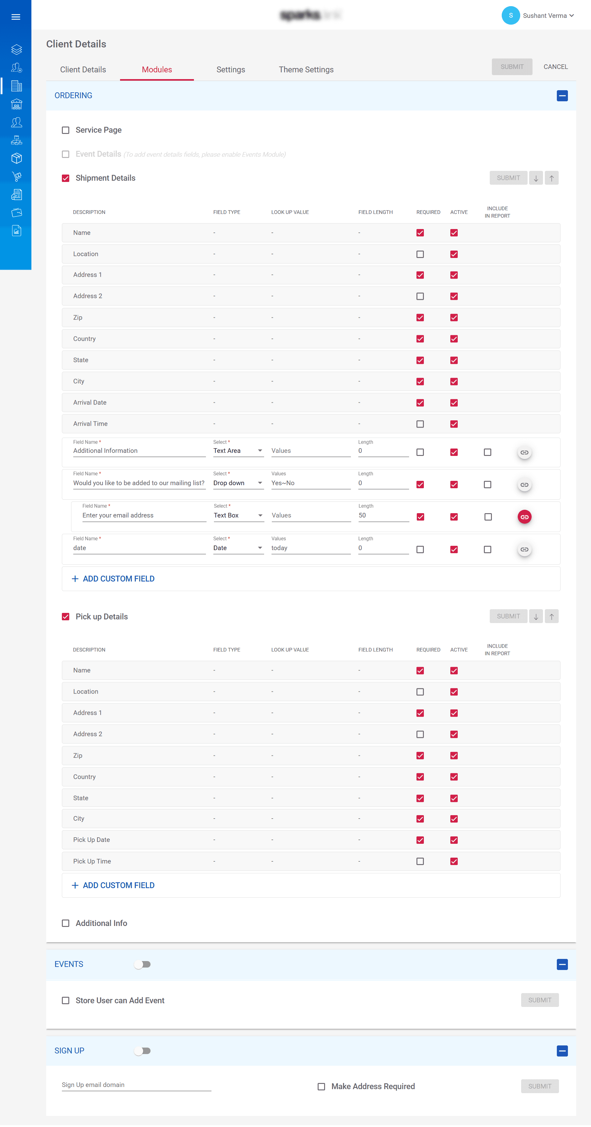This screenshot has height=1127, width=591.
Task: Click the Sign Up email domain input field
Action: 136,1085
